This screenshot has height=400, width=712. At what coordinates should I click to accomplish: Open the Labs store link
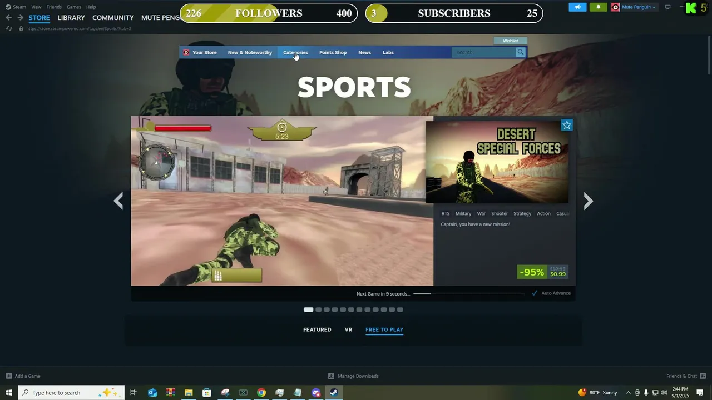[x=388, y=52]
